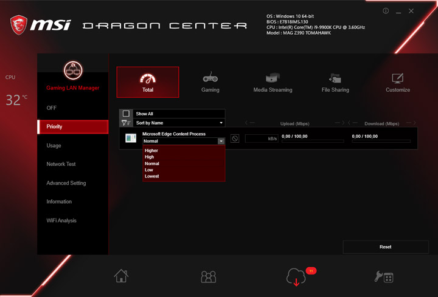Screen dimensions: 438x297
Task: Click the Model : MAG Z390 TOMAHAWK text
Action: pyautogui.click(x=299, y=33)
